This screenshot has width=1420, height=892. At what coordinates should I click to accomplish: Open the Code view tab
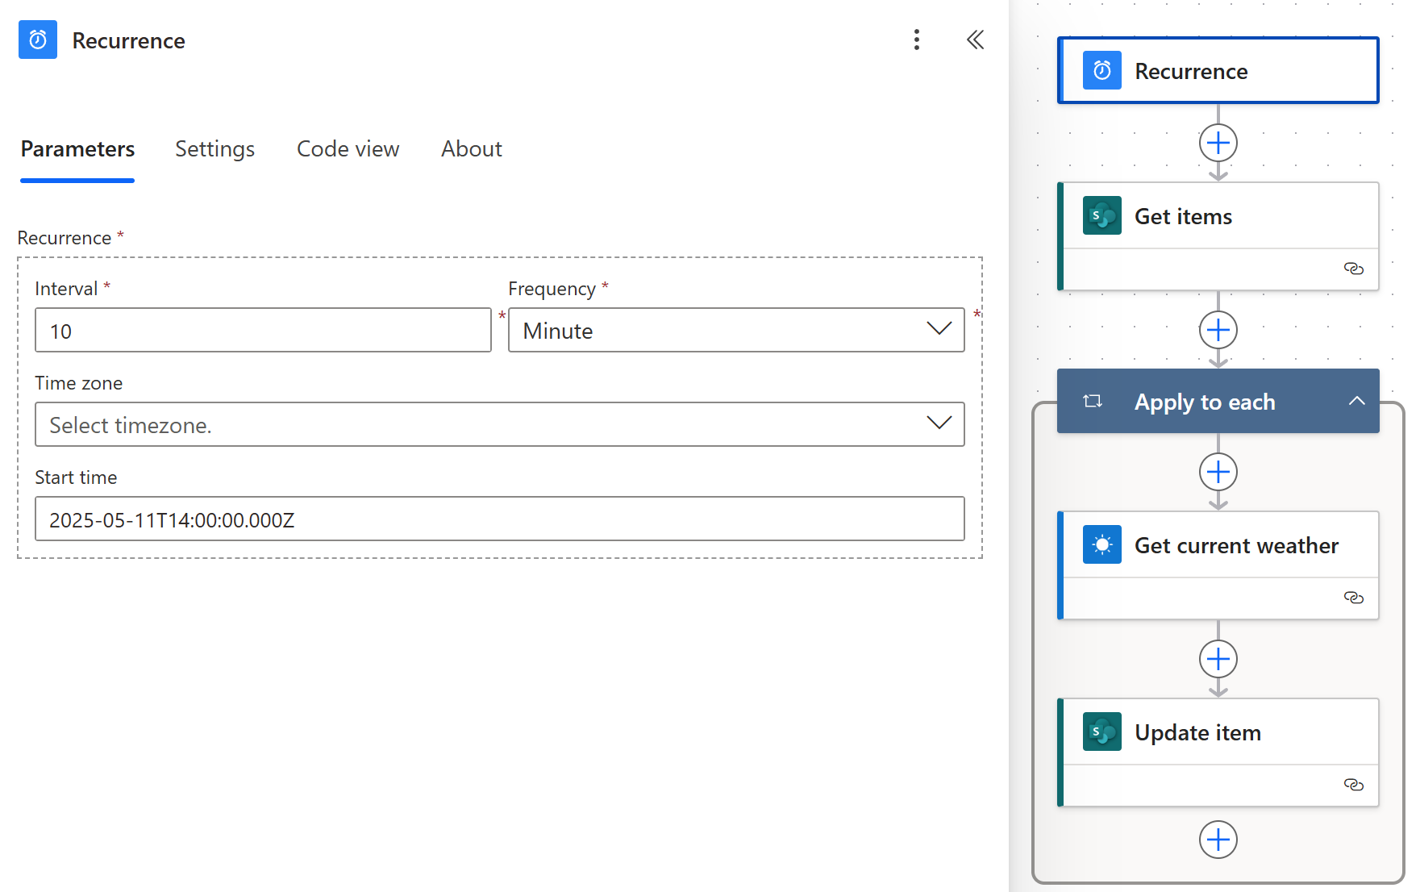pos(348,149)
